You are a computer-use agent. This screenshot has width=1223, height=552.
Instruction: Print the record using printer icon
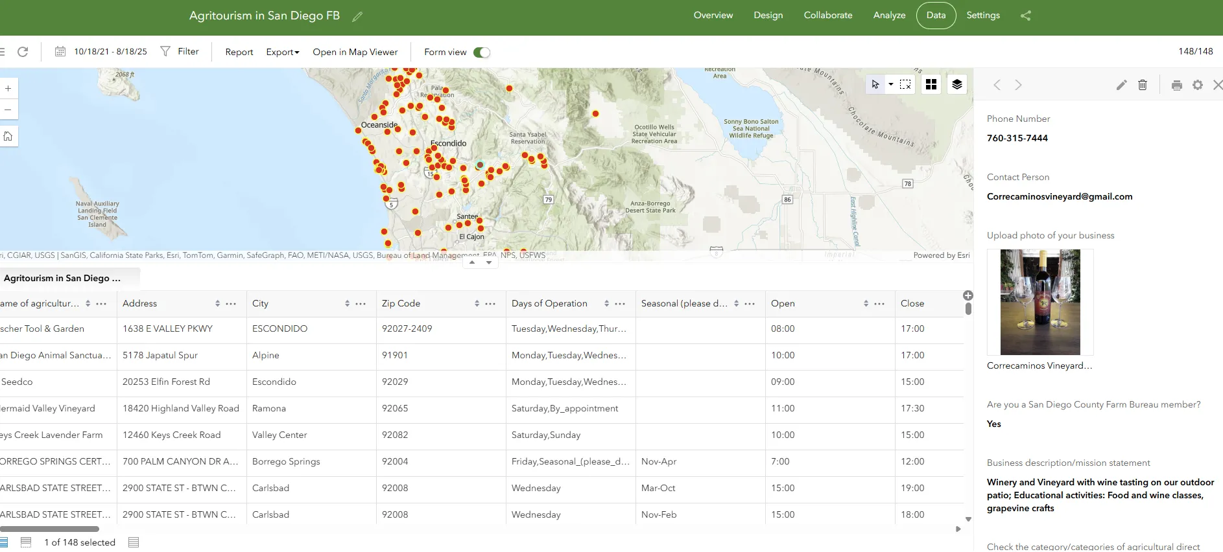(x=1177, y=85)
